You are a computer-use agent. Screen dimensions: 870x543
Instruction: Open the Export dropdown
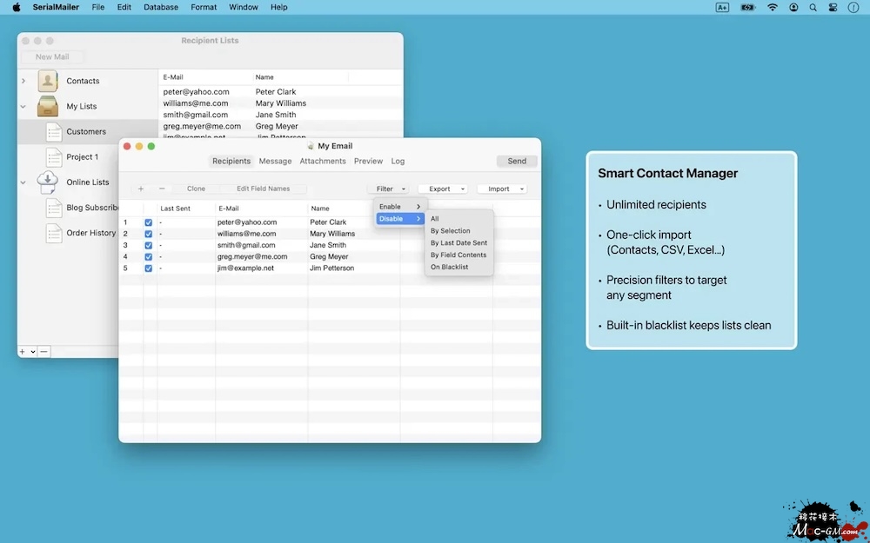[x=444, y=189]
